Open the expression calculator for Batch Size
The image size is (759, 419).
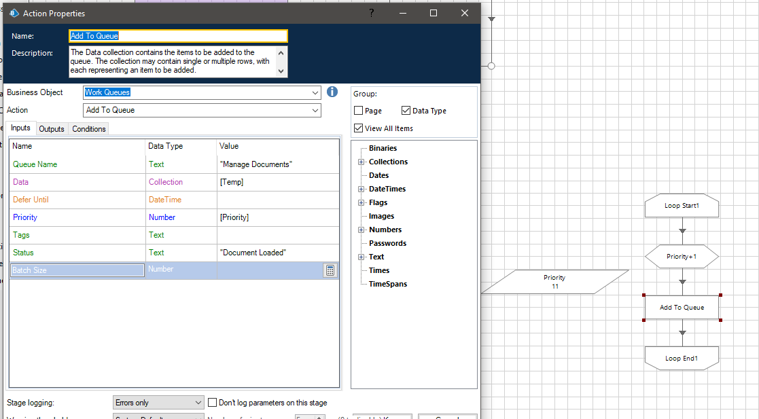(330, 270)
